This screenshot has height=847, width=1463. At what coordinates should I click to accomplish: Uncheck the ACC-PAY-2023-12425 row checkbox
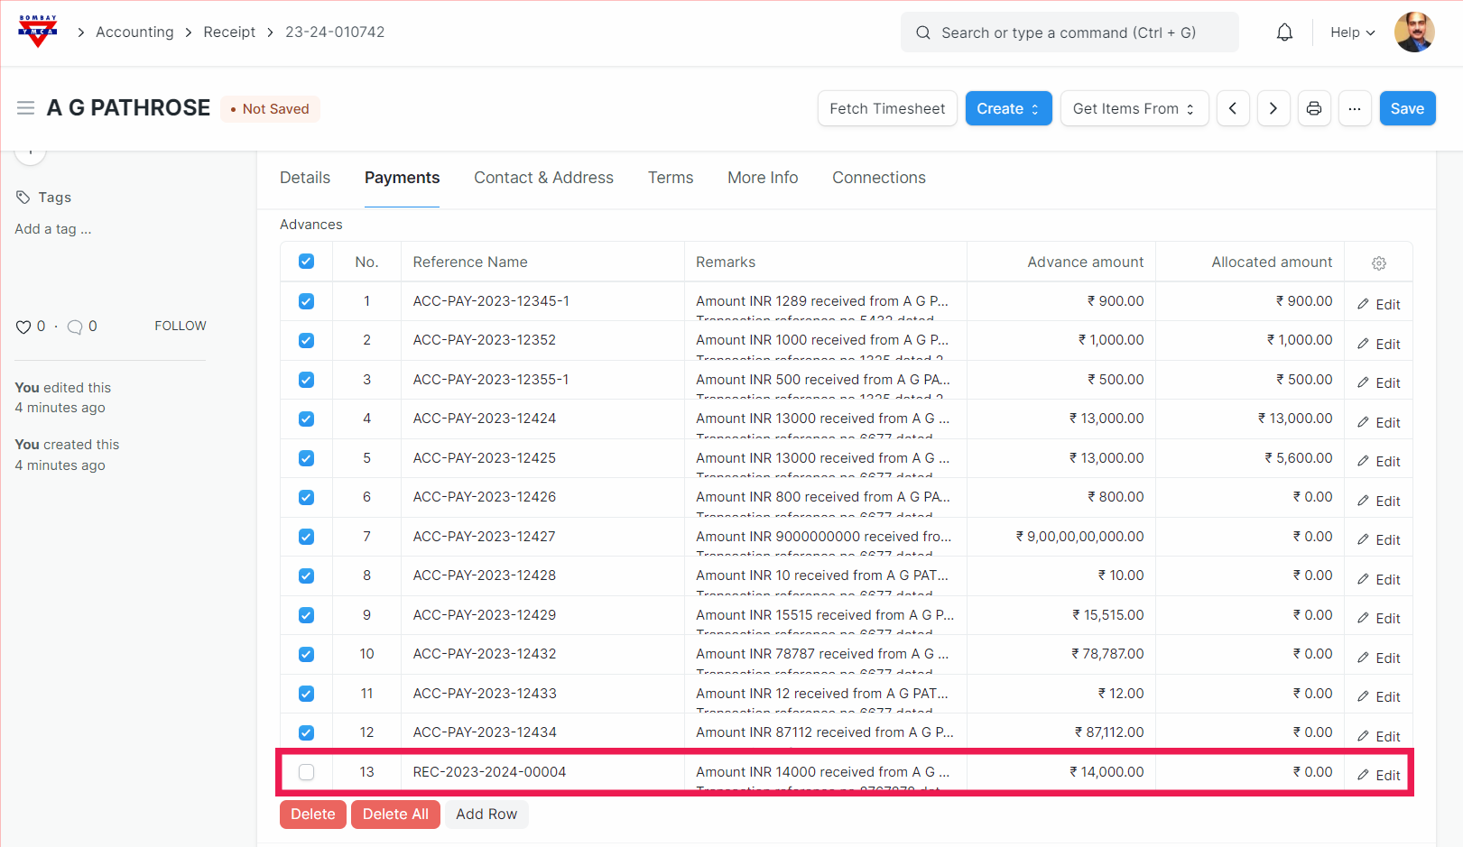[x=307, y=458]
